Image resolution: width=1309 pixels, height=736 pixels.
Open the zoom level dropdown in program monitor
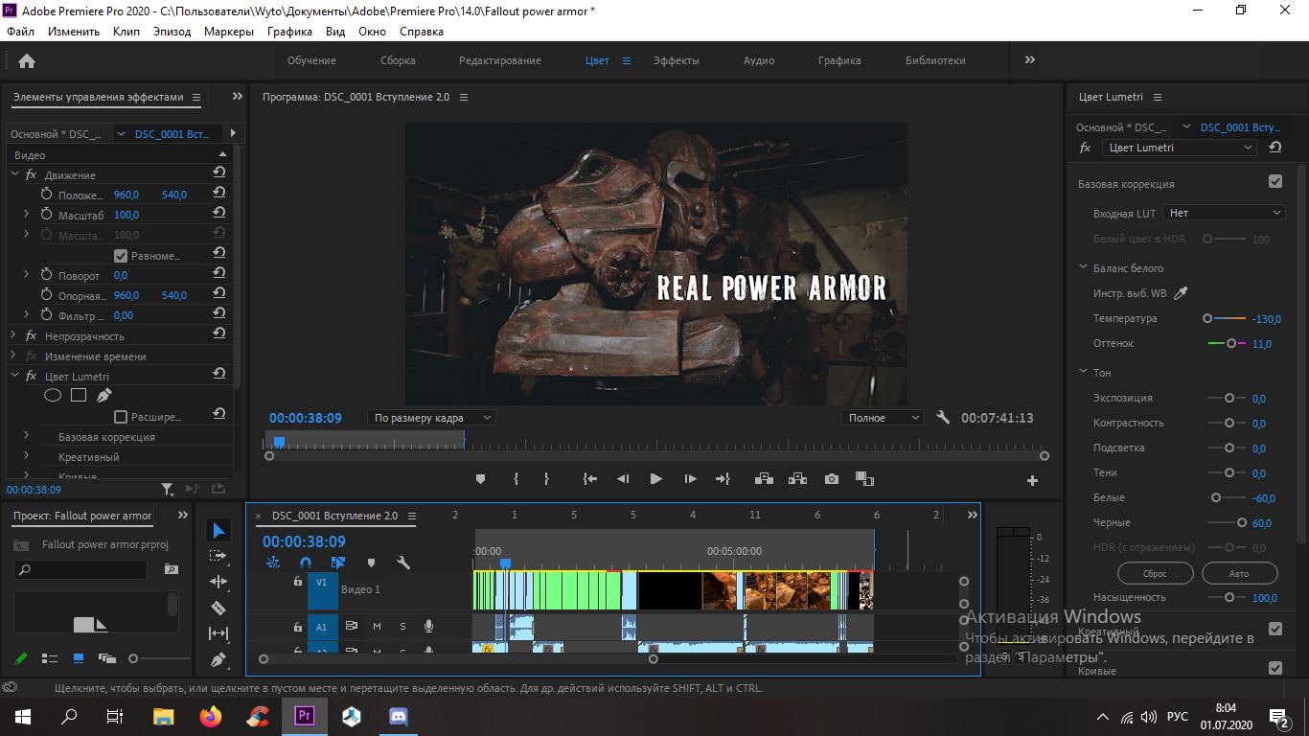(x=431, y=418)
